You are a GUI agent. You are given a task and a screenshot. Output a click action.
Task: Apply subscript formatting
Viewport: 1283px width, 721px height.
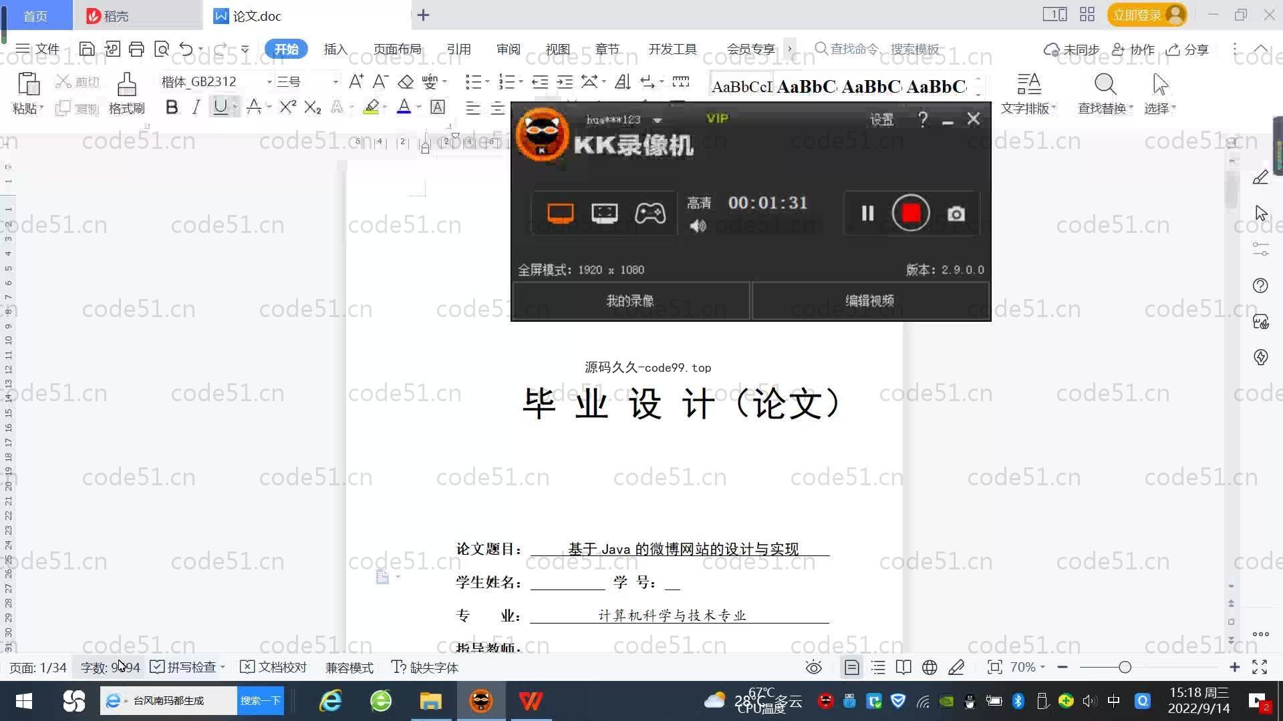pos(313,107)
